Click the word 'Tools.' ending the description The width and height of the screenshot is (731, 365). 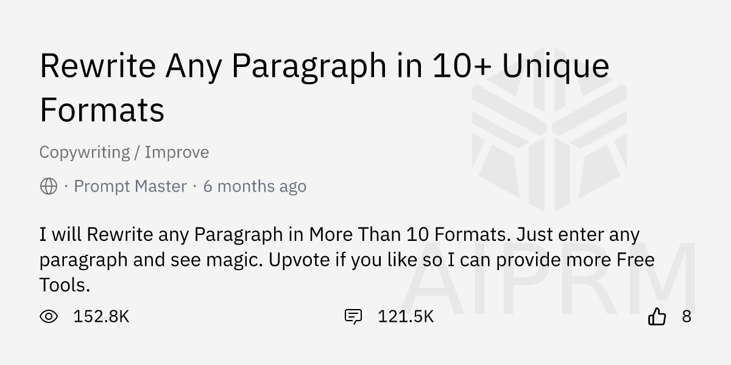(65, 285)
